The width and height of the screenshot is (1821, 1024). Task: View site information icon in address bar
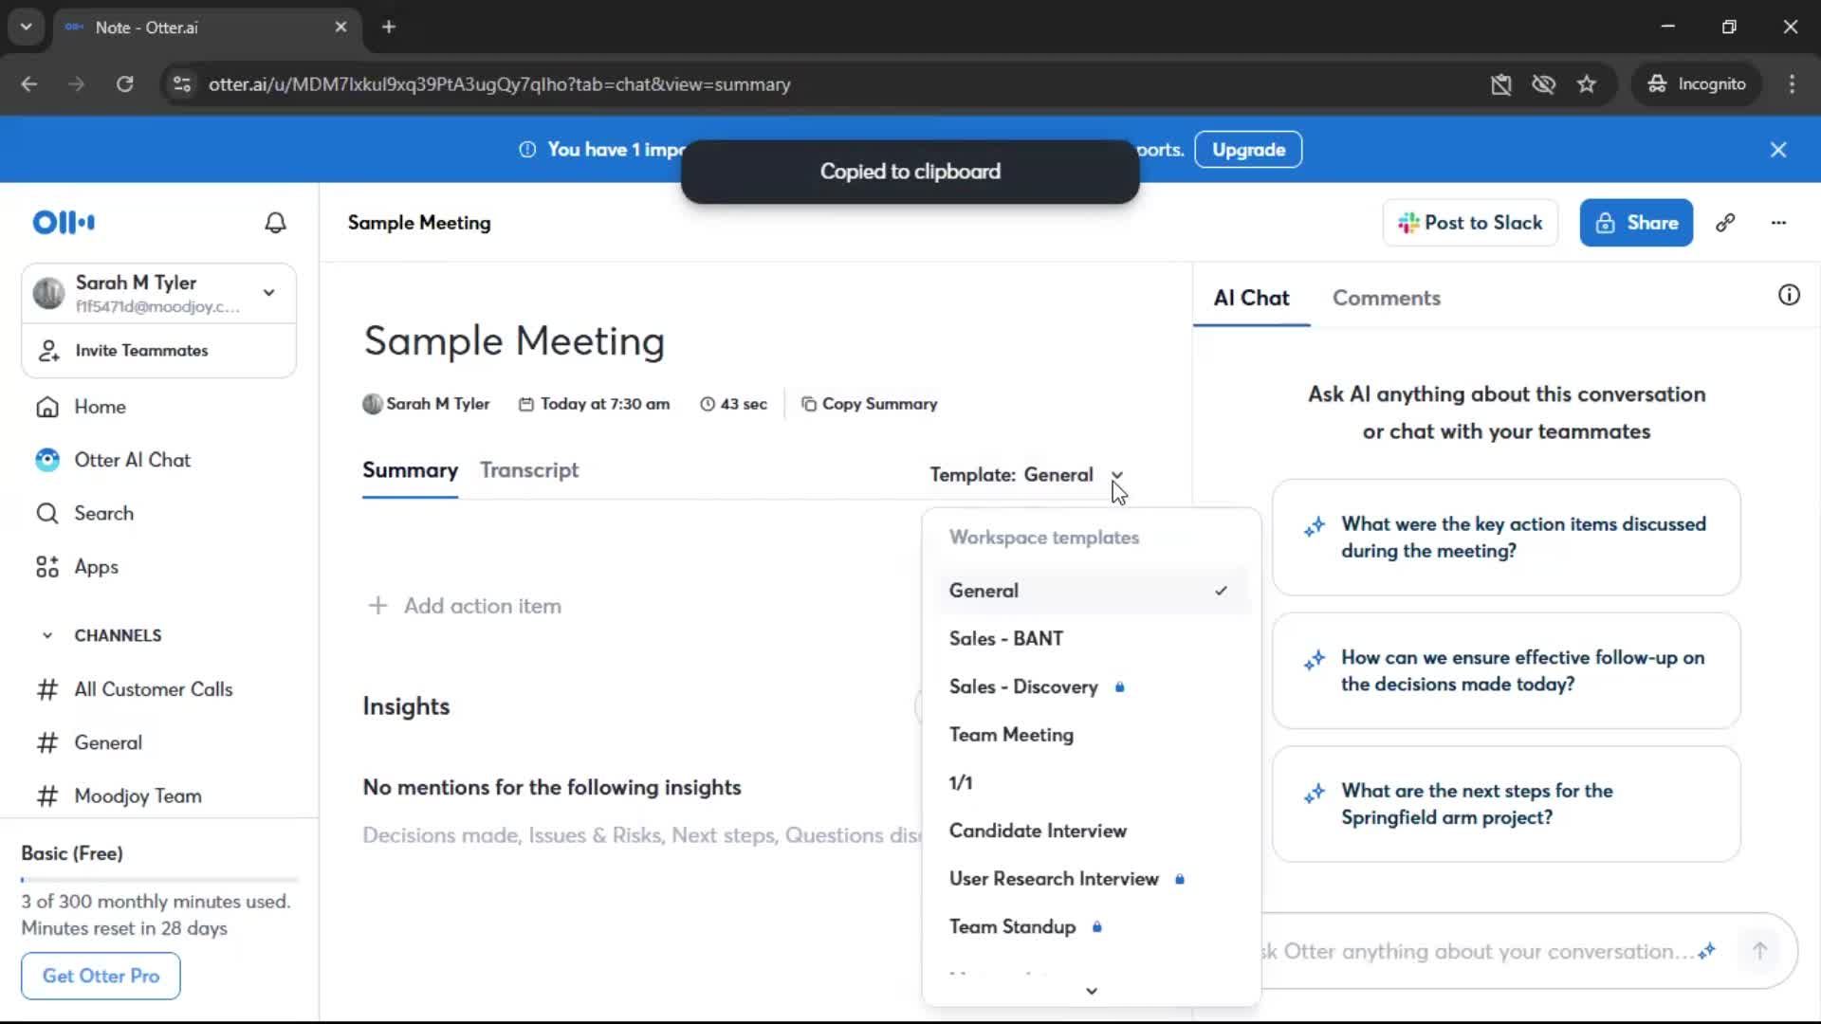[x=182, y=84]
